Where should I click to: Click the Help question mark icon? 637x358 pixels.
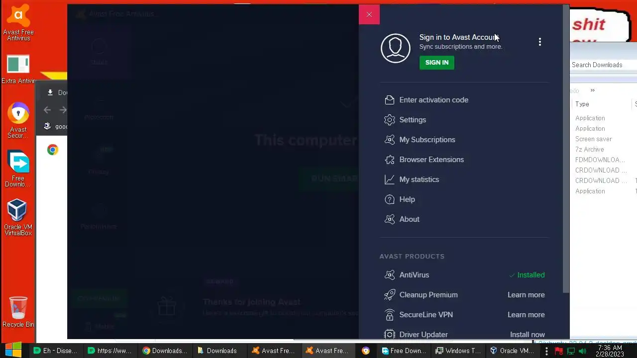[x=390, y=199]
